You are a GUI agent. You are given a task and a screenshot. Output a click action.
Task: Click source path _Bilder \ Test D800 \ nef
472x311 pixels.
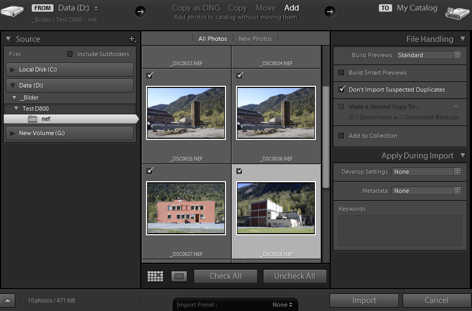click(65, 20)
